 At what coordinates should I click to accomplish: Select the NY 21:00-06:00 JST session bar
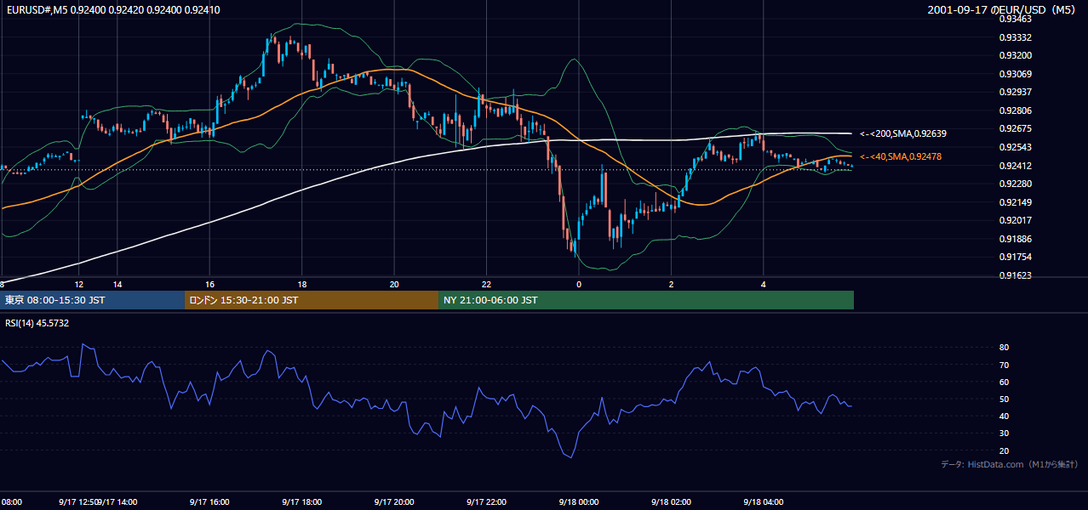coord(646,300)
